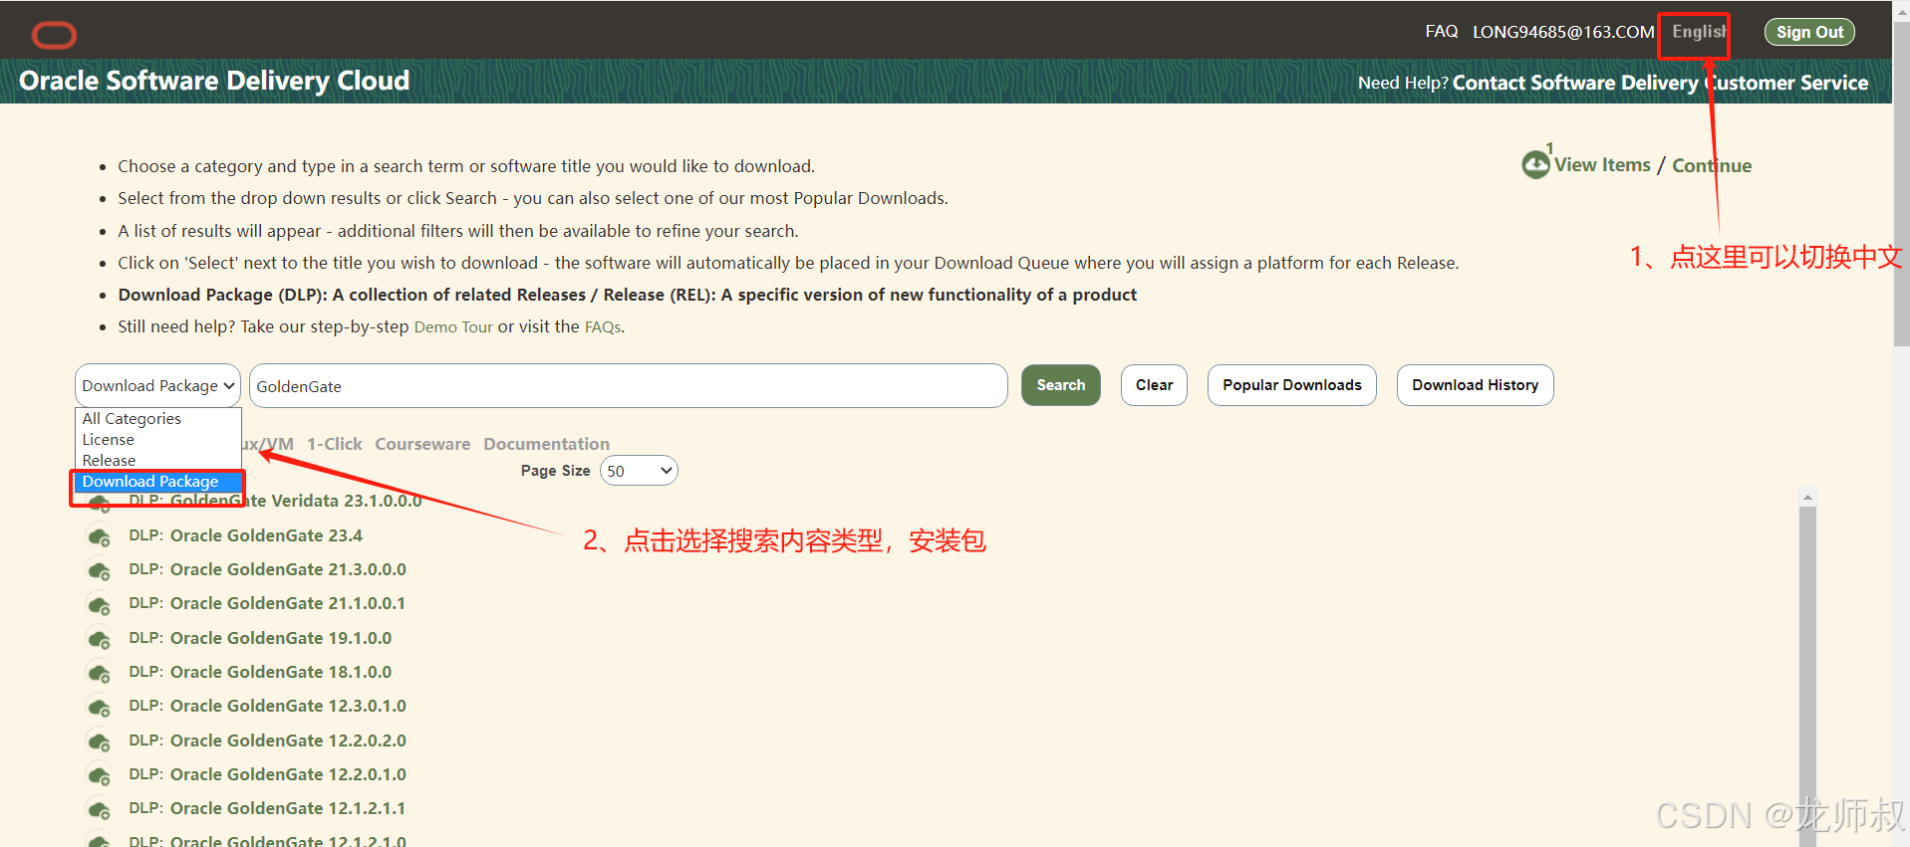Open the Demo Tour link
Viewport: 1910px width, 847px height.
[453, 326]
